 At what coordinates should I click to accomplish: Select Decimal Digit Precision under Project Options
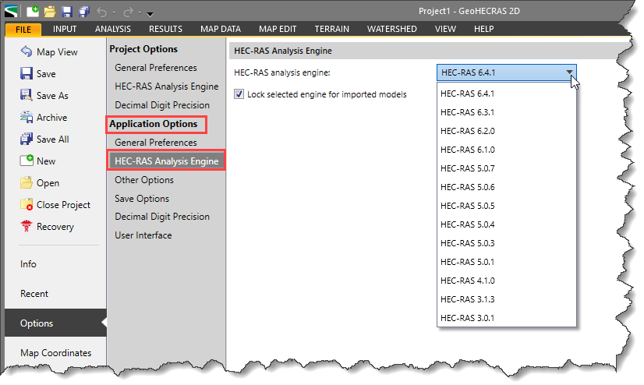point(162,105)
